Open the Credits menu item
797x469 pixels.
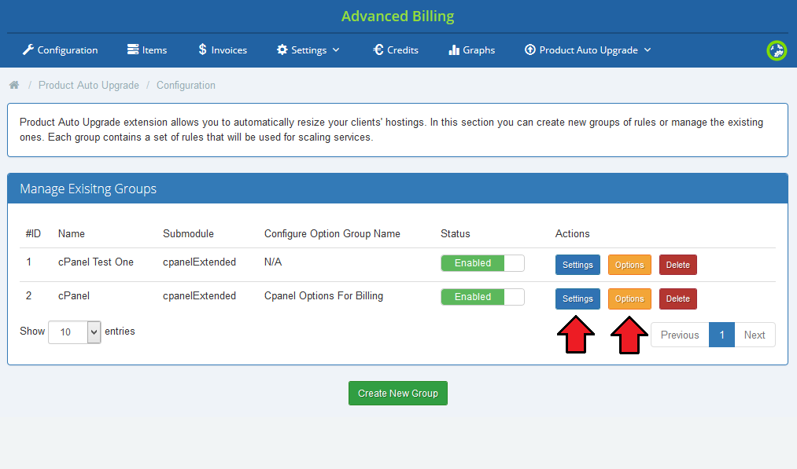396,49
